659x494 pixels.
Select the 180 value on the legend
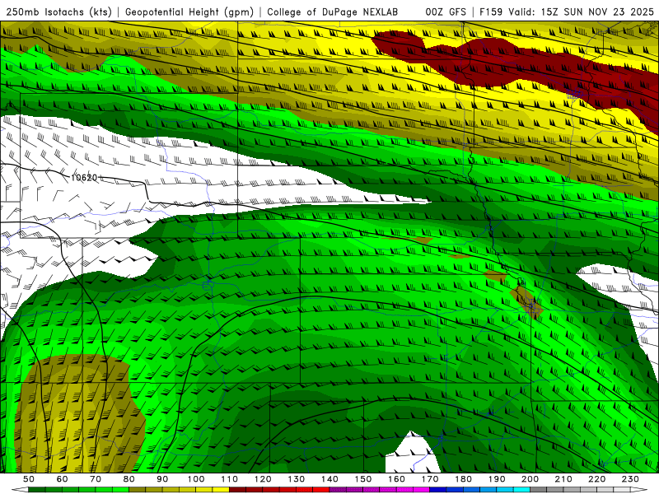pos(464,479)
